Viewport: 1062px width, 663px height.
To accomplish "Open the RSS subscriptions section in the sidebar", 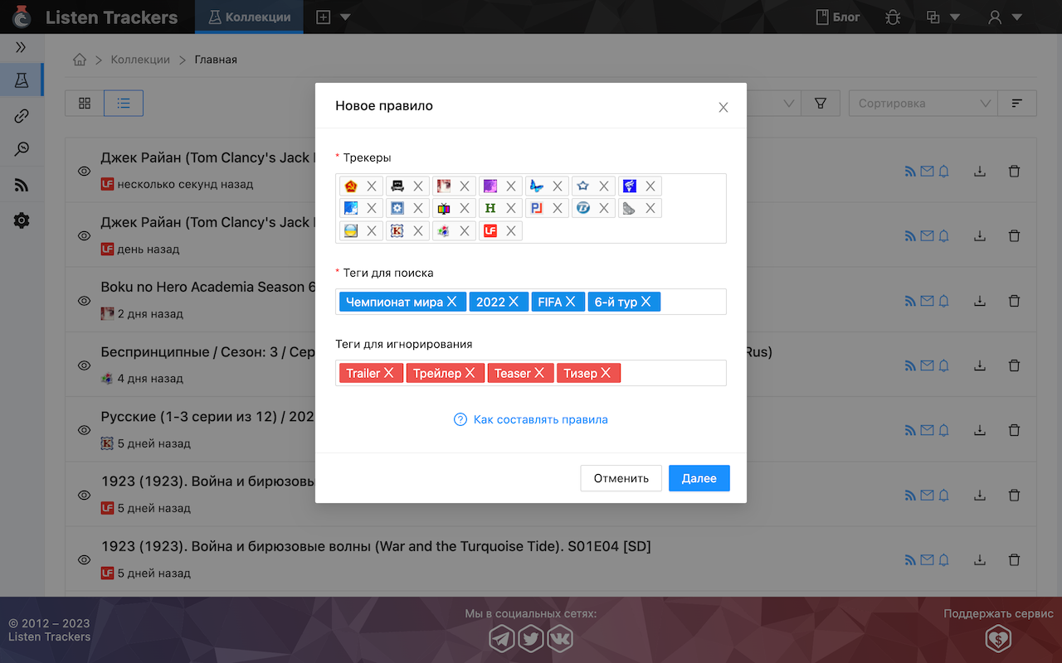I will tap(22, 185).
